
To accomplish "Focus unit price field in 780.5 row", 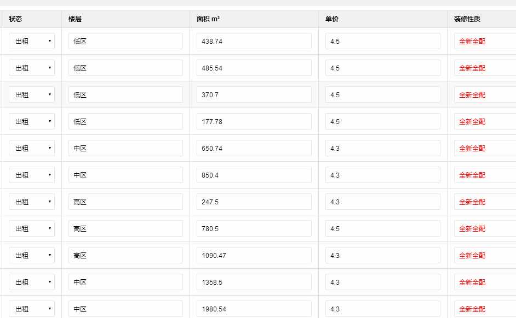I will [382, 228].
